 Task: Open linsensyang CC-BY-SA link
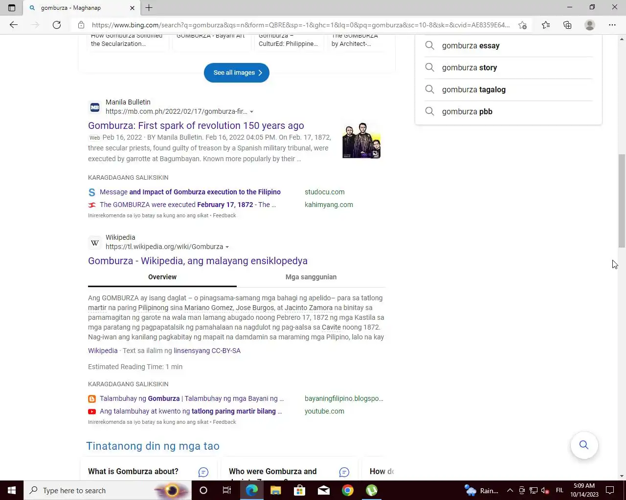click(x=207, y=351)
